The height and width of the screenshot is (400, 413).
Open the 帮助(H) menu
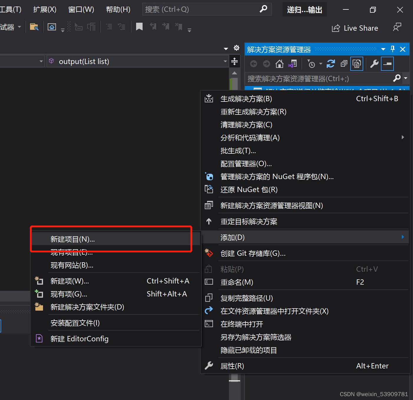pyautogui.click(x=118, y=9)
